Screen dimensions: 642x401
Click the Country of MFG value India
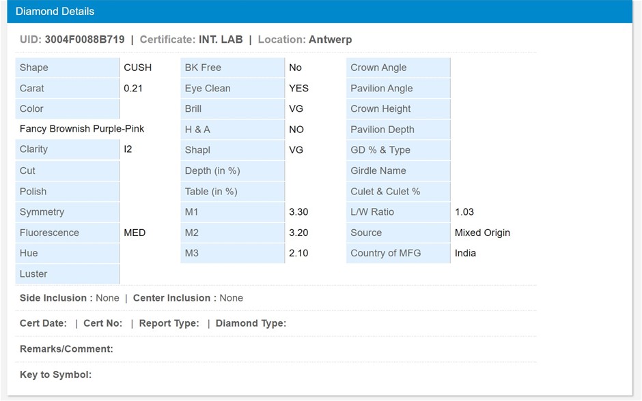465,253
